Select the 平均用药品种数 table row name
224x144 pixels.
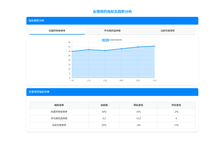[x=59, y=119]
